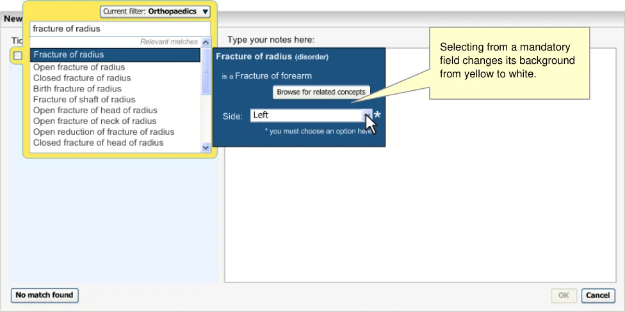This screenshot has height=312, width=625.
Task: Pick 'Open reduction of fracture of radius'
Action: [103, 132]
